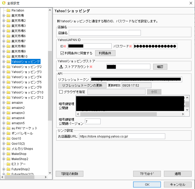Select Yahoo!ショッピング3 in the tree
The image size is (195, 189).
[x=26, y=72]
